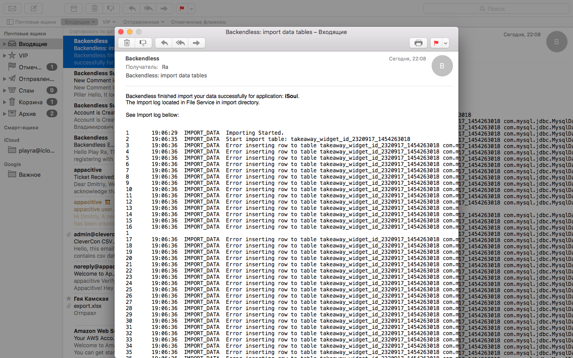Expand the Архив sidebar disclosure triangle

click(4, 114)
